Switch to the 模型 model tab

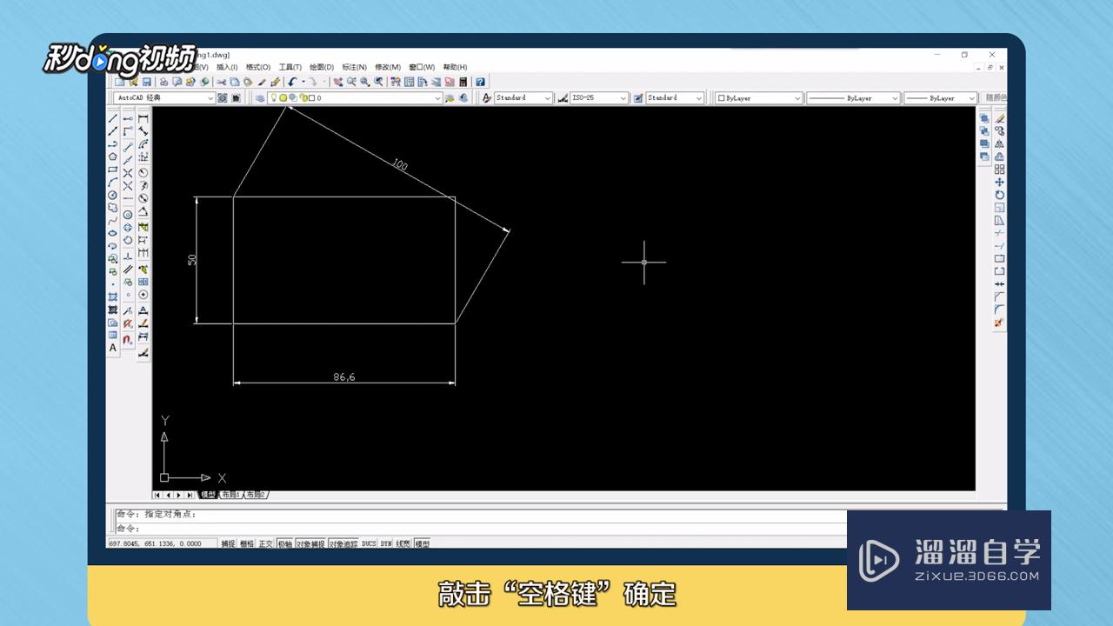[x=208, y=495]
